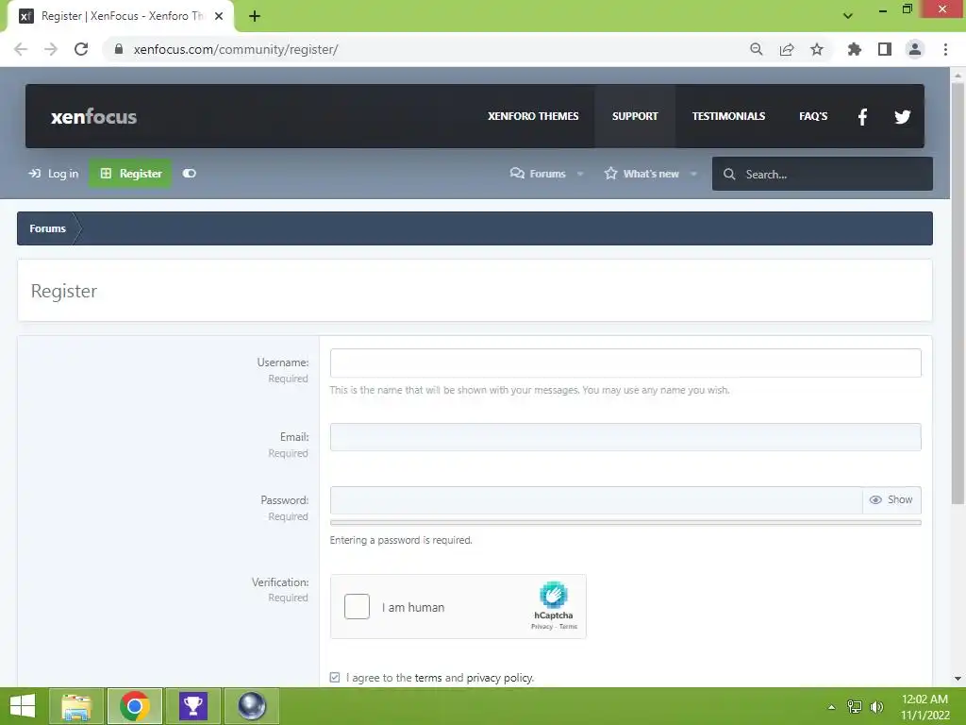Click the xenfocus logo
This screenshot has width=966, height=725.
93,116
